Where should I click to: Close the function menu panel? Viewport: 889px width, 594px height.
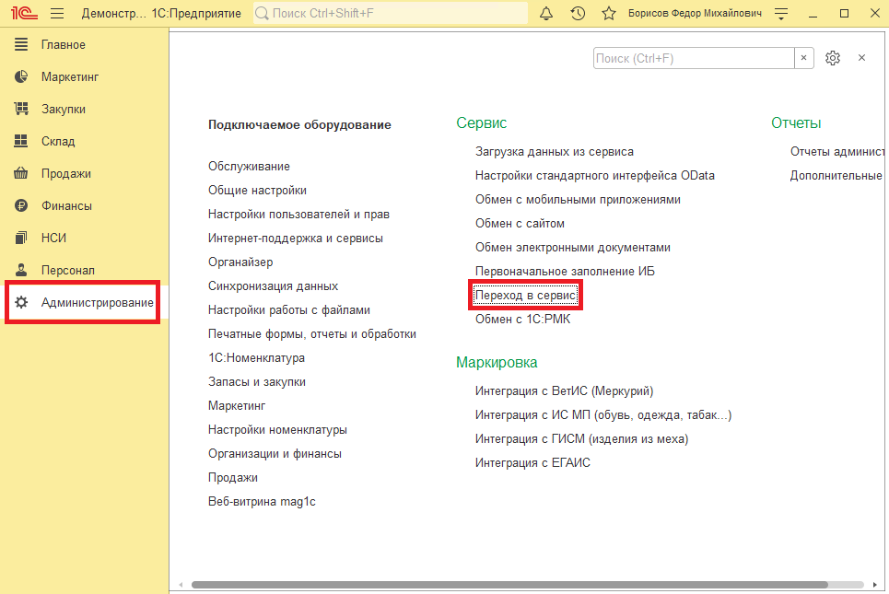[861, 58]
